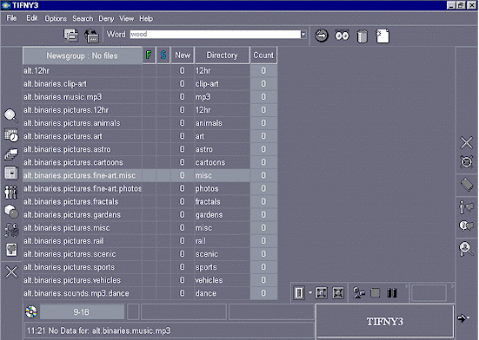Select alt.binaries.pictures.rail newsgroup
This screenshot has width=479, height=340.
[x=150, y=241]
